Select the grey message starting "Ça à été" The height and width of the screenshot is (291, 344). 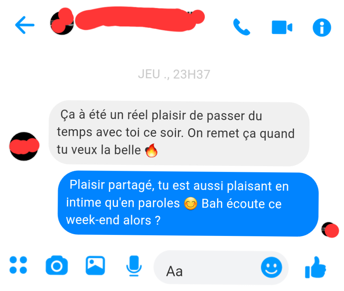click(179, 133)
